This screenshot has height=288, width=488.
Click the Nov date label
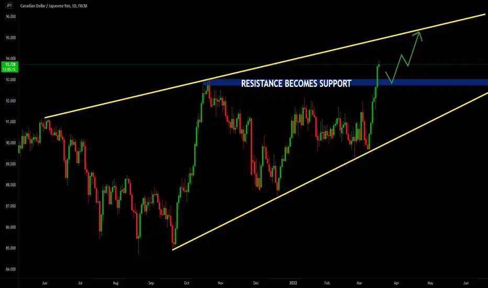[x=220, y=283]
